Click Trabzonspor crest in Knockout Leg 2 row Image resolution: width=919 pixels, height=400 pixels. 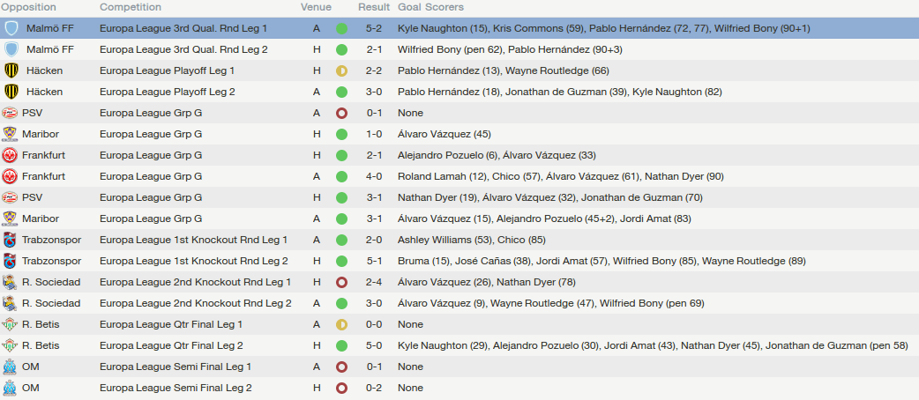[x=10, y=261]
